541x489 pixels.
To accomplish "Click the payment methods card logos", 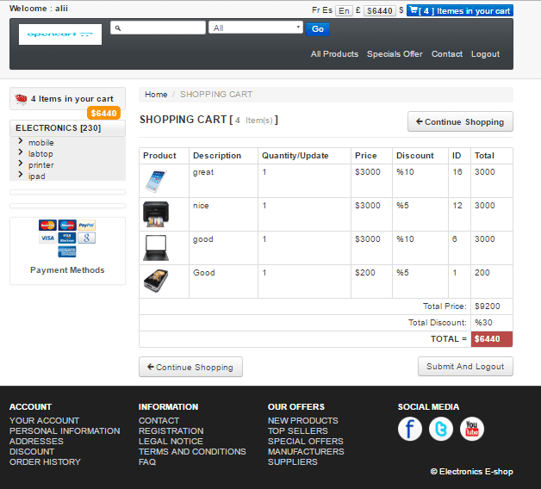I will (x=67, y=238).
